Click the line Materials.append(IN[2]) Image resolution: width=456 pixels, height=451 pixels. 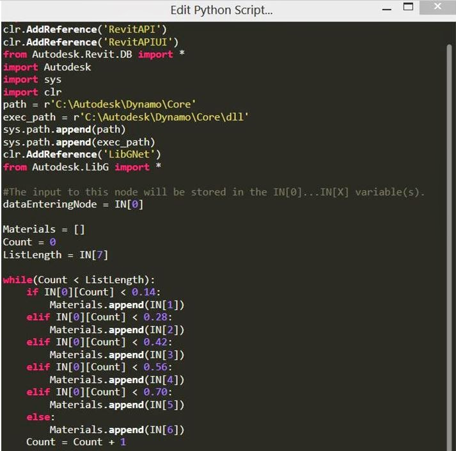[x=116, y=330]
